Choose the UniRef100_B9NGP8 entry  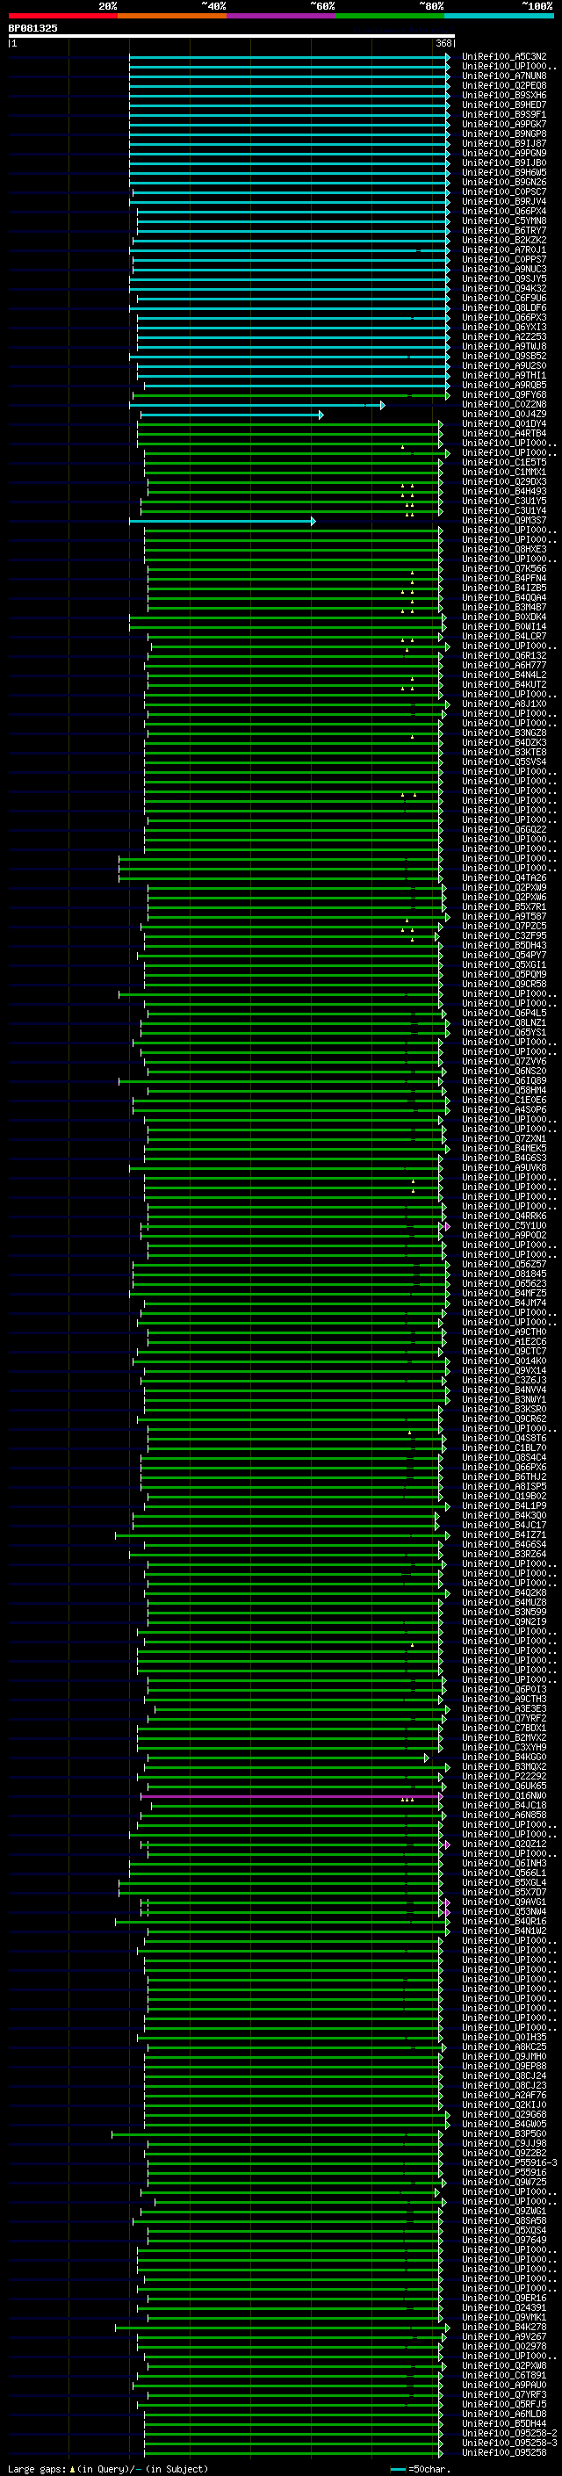504,134
